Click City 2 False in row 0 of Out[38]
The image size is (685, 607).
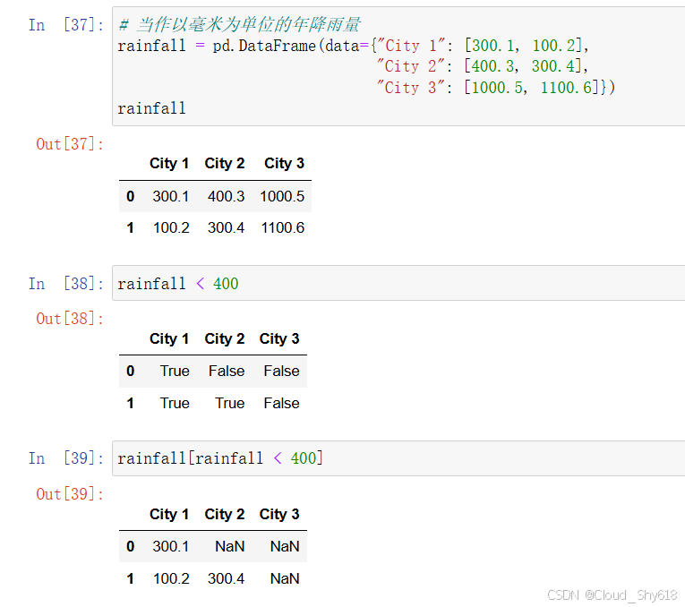tap(227, 371)
